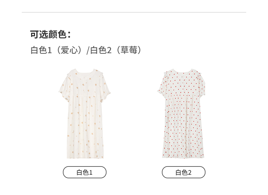This screenshot has width=268, height=195.
Task: Click the hem of heart-print dress
Action: pos(85,156)
